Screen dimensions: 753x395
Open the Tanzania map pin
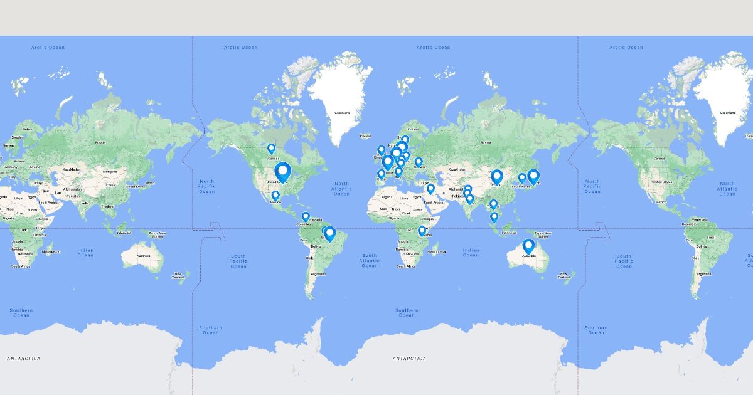coord(422,230)
